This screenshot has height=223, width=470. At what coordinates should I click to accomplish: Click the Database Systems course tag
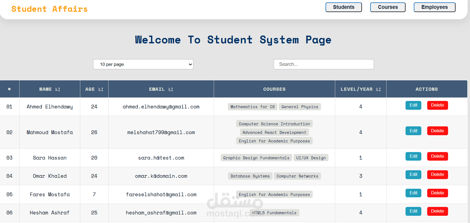click(250, 176)
